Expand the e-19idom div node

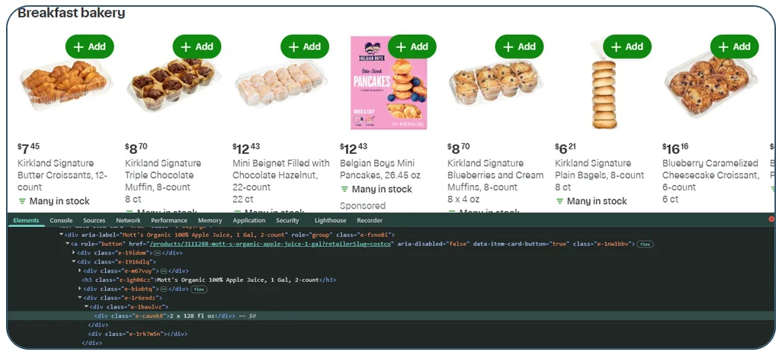pyautogui.click(x=73, y=253)
